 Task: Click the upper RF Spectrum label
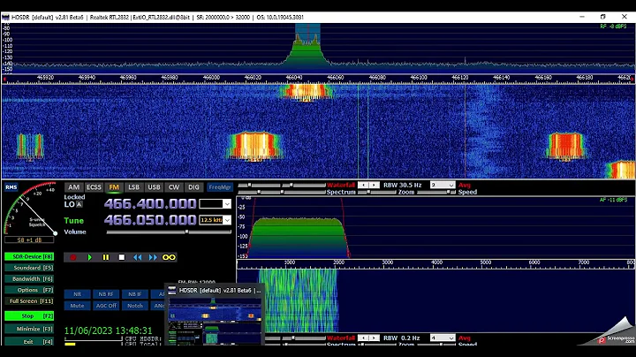(341, 193)
